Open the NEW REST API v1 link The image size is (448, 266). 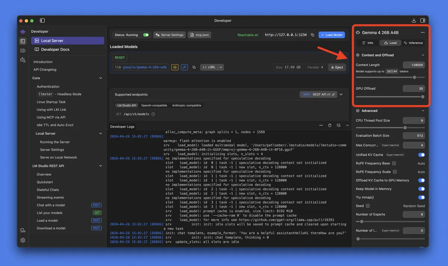pyautogui.click(x=319, y=94)
